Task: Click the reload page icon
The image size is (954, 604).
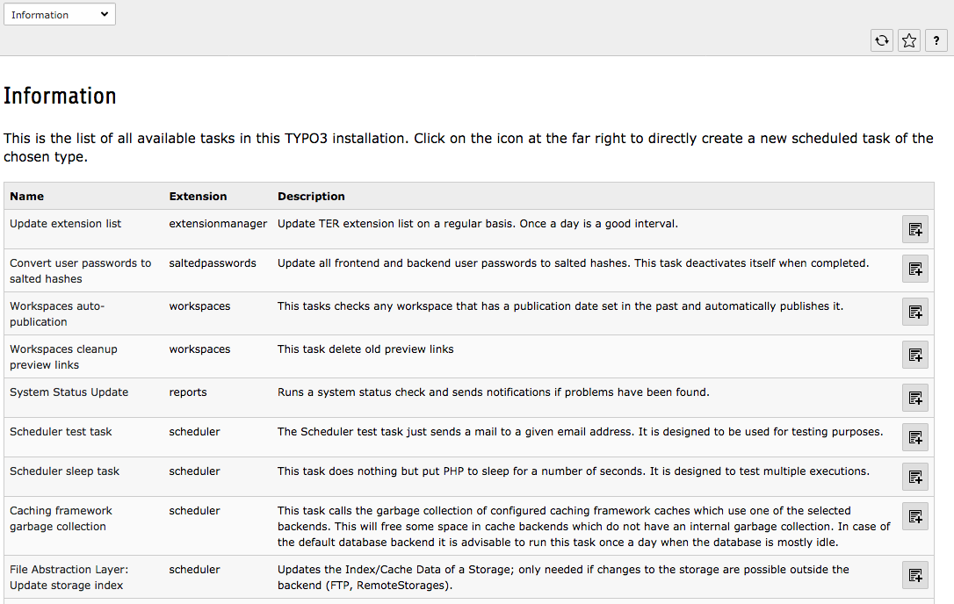Action: (881, 40)
